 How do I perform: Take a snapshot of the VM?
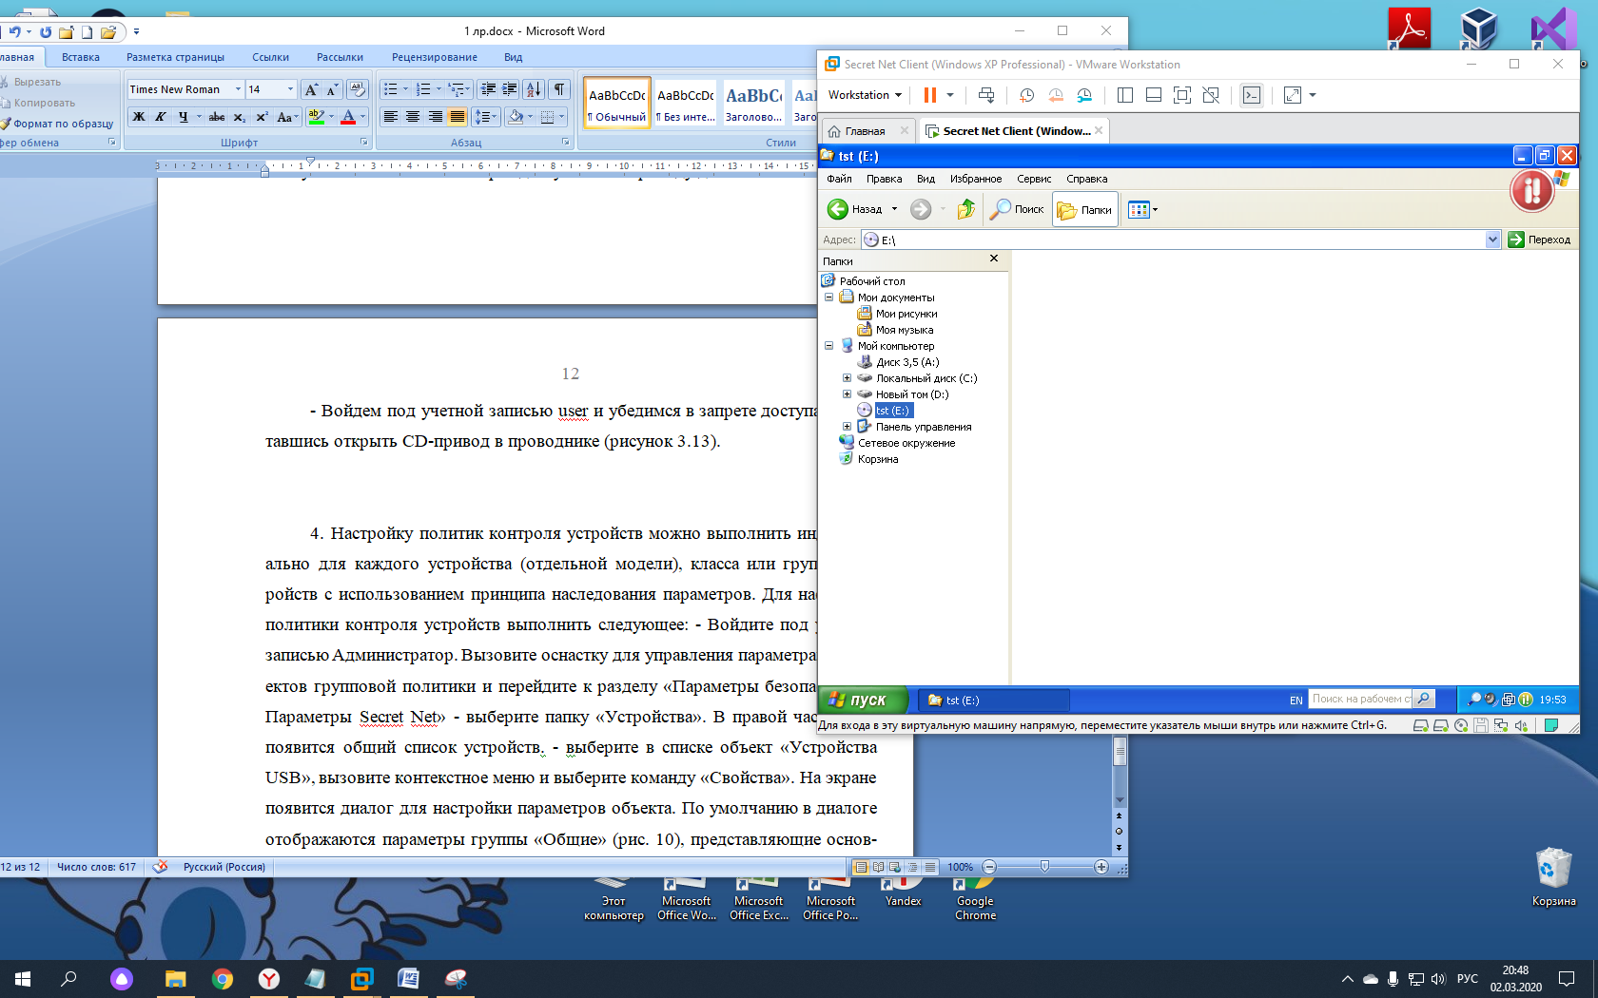coord(1026,95)
